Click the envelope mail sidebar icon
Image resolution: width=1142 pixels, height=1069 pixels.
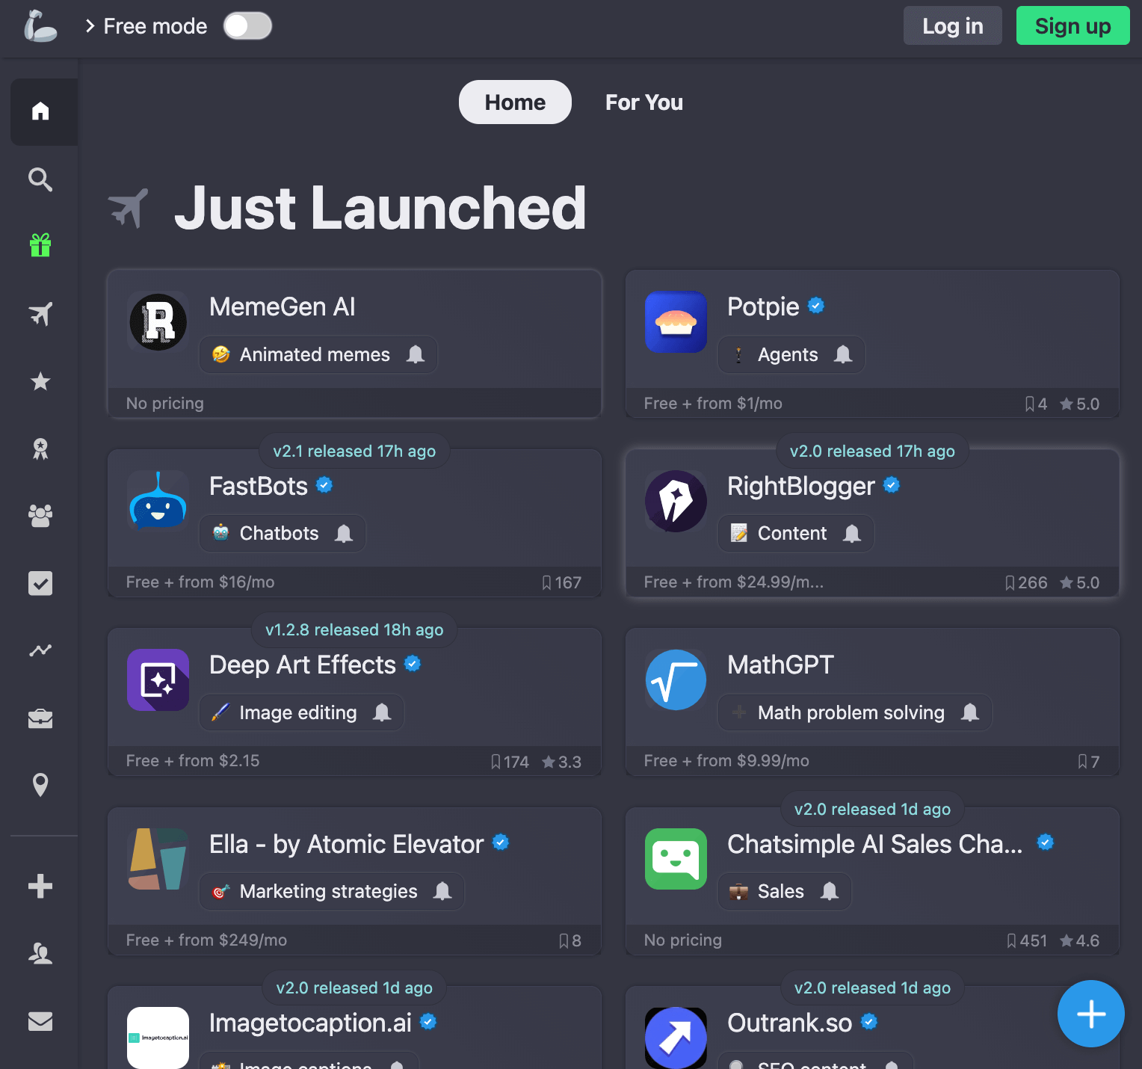tap(40, 1021)
